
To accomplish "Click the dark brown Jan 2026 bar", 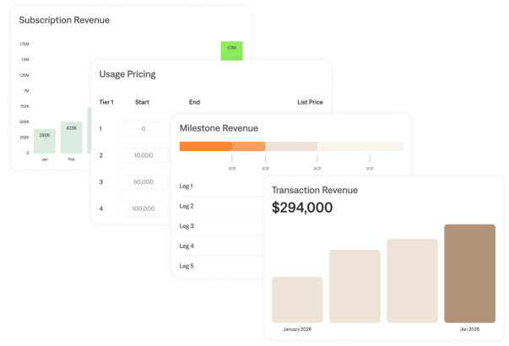I will 469,273.
